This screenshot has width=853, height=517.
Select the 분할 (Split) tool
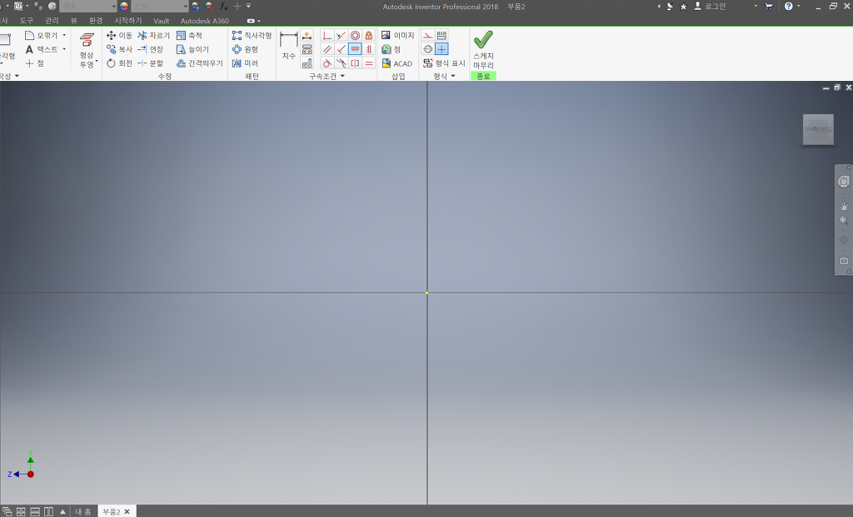[150, 63]
